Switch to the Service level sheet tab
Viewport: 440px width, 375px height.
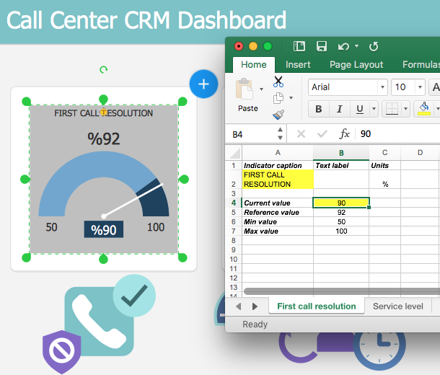pyautogui.click(x=398, y=306)
